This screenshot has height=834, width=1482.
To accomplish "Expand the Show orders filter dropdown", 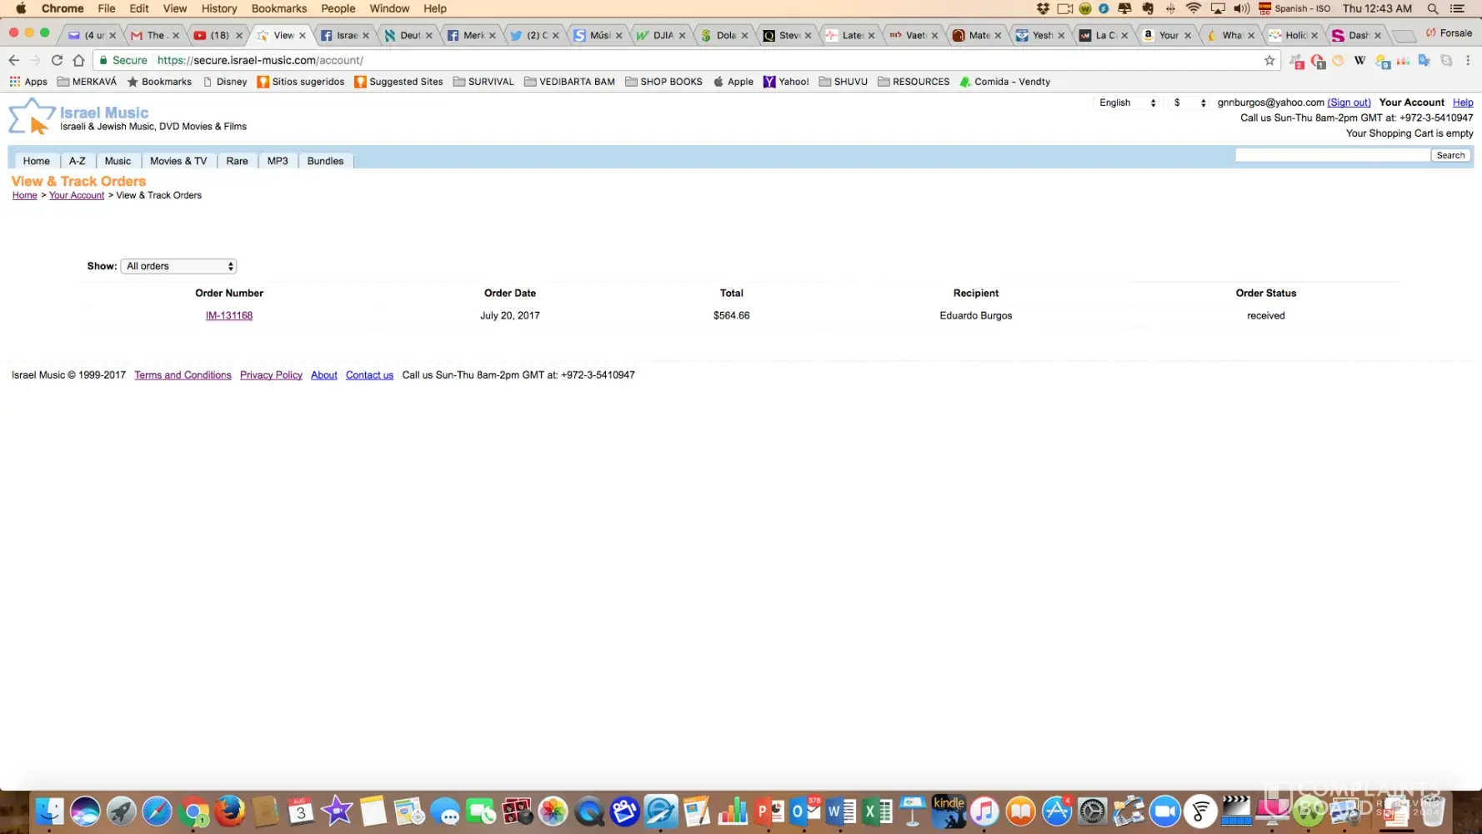I will pos(179,266).
